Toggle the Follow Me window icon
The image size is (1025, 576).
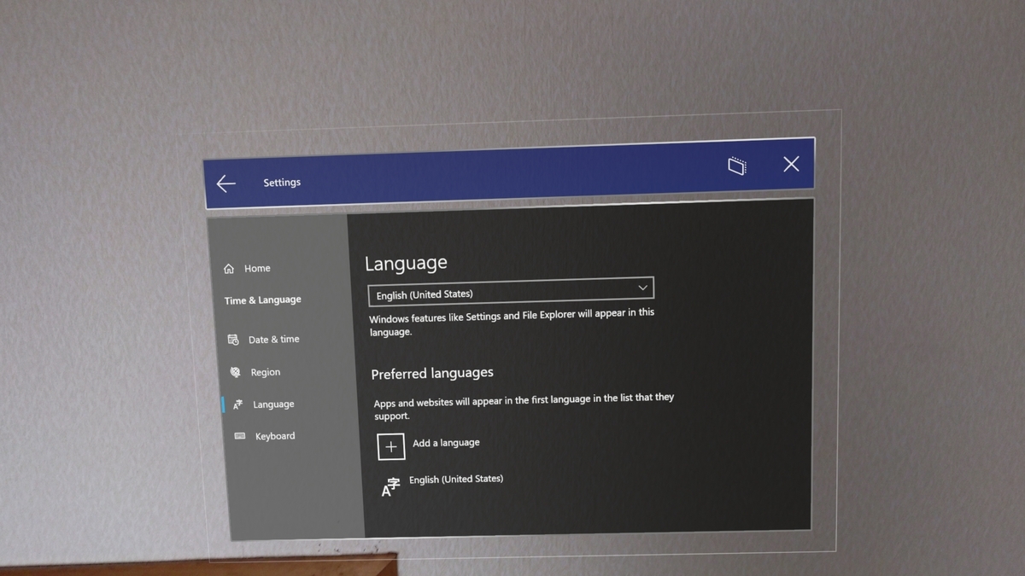click(x=737, y=166)
